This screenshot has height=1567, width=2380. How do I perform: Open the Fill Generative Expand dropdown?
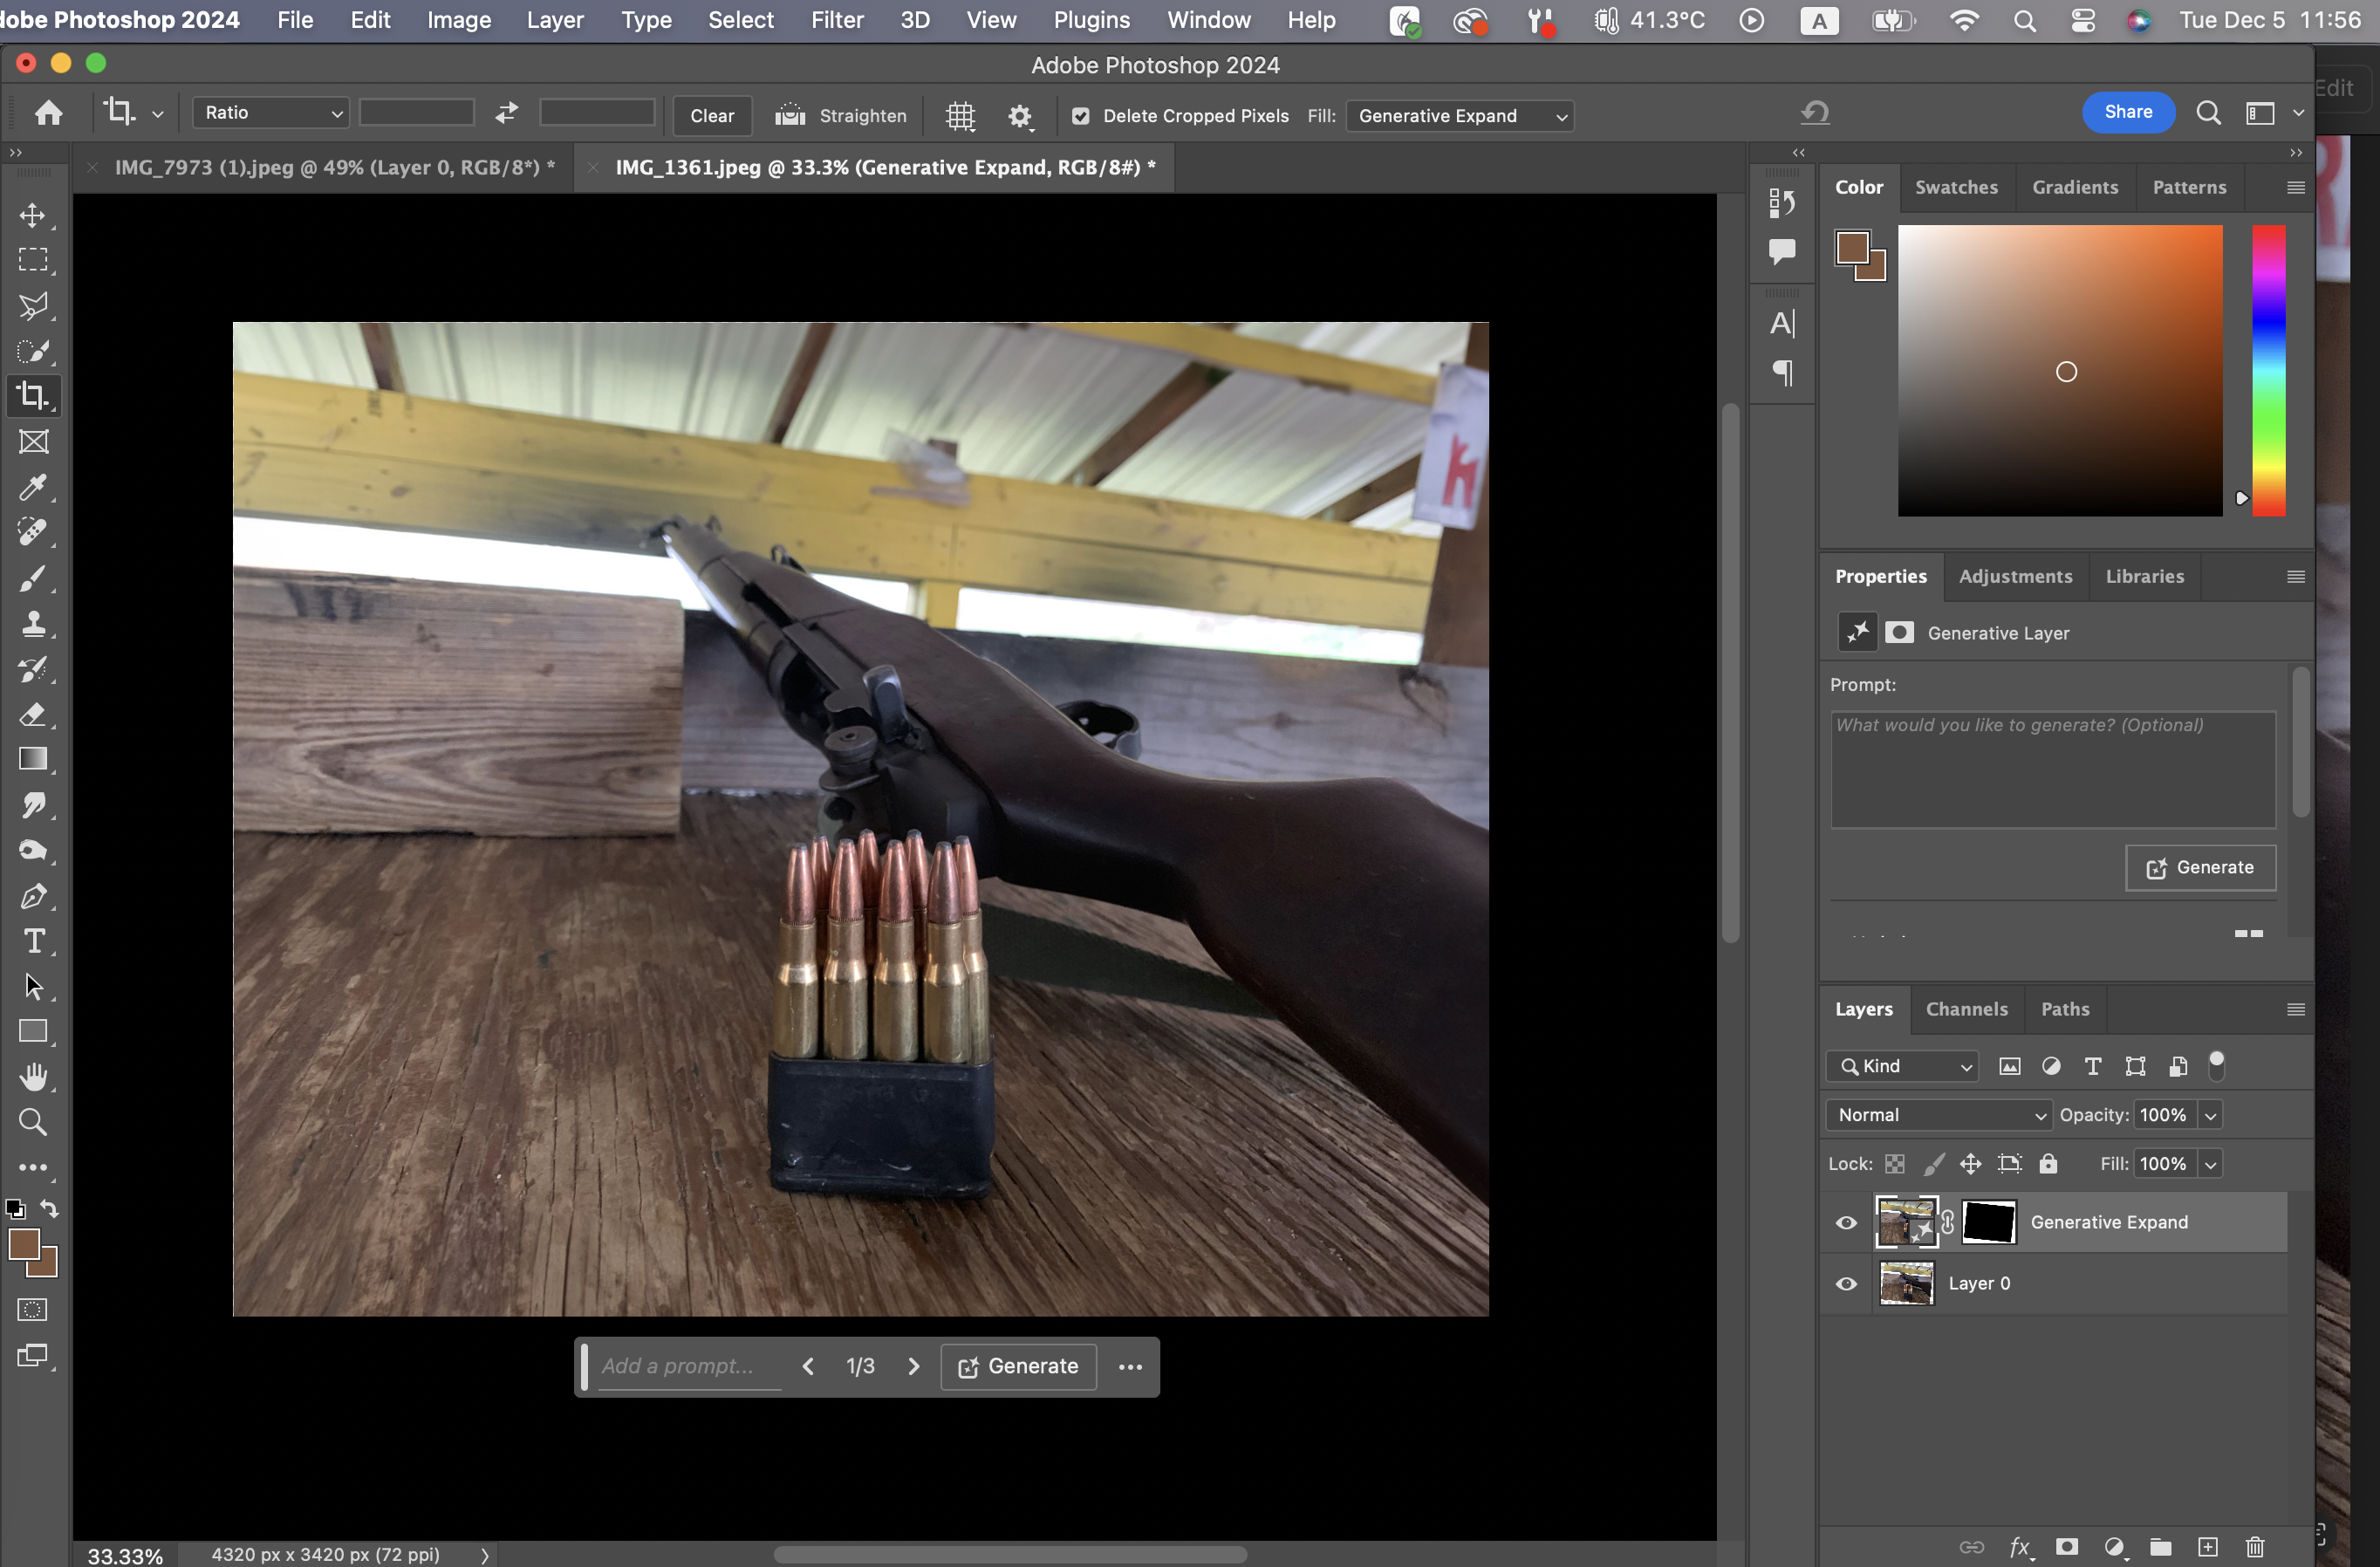pyautogui.click(x=1459, y=116)
